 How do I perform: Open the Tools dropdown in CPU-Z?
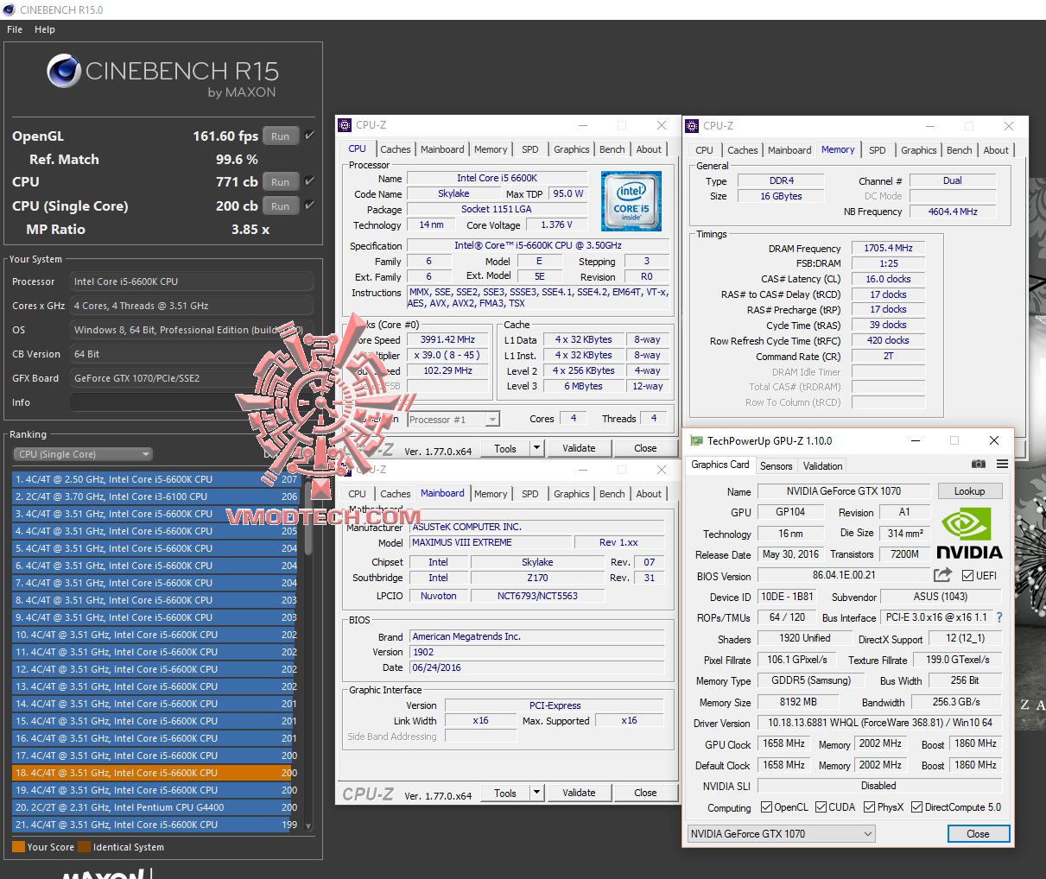(x=537, y=447)
